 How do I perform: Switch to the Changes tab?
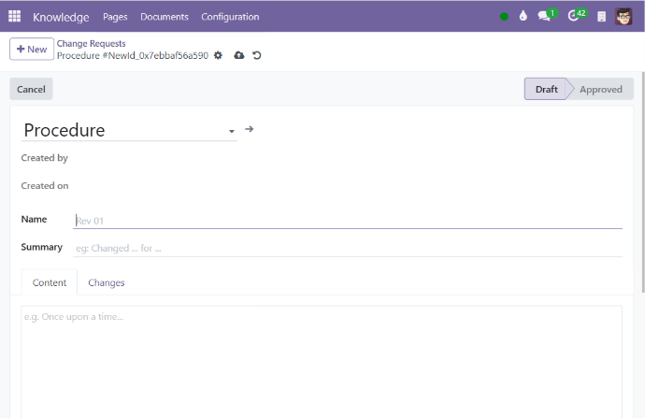pos(106,282)
